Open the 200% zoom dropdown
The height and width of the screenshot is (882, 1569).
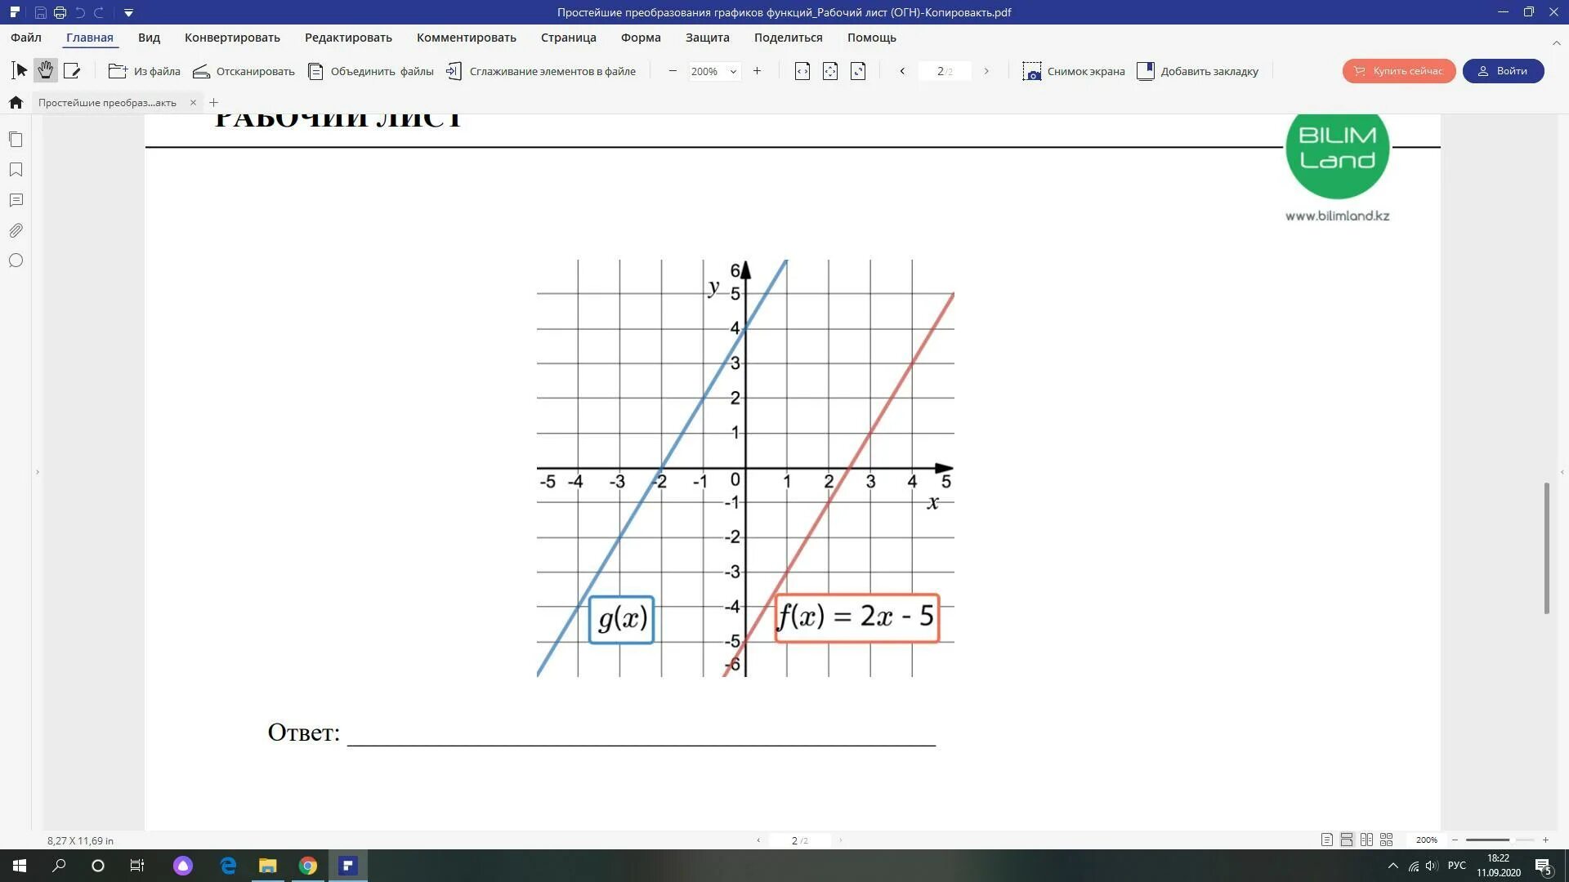[x=733, y=71]
